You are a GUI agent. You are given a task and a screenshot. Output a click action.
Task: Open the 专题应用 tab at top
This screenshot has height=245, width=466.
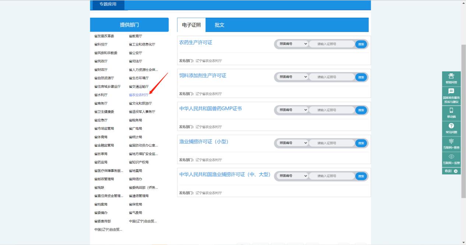click(x=108, y=4)
